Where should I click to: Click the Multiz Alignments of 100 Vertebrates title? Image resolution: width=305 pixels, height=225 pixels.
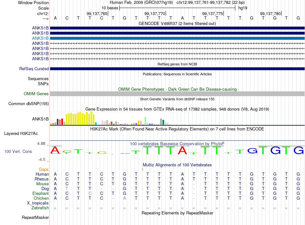click(177, 165)
